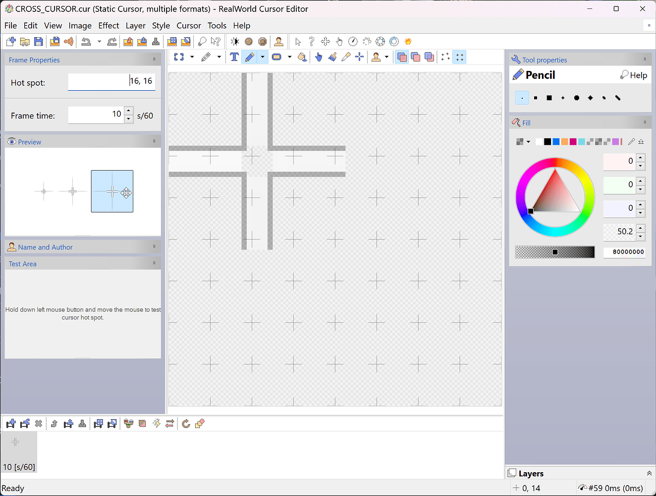656x496 pixels.
Task: Collapse the Test Area panel
Action: coord(154,263)
